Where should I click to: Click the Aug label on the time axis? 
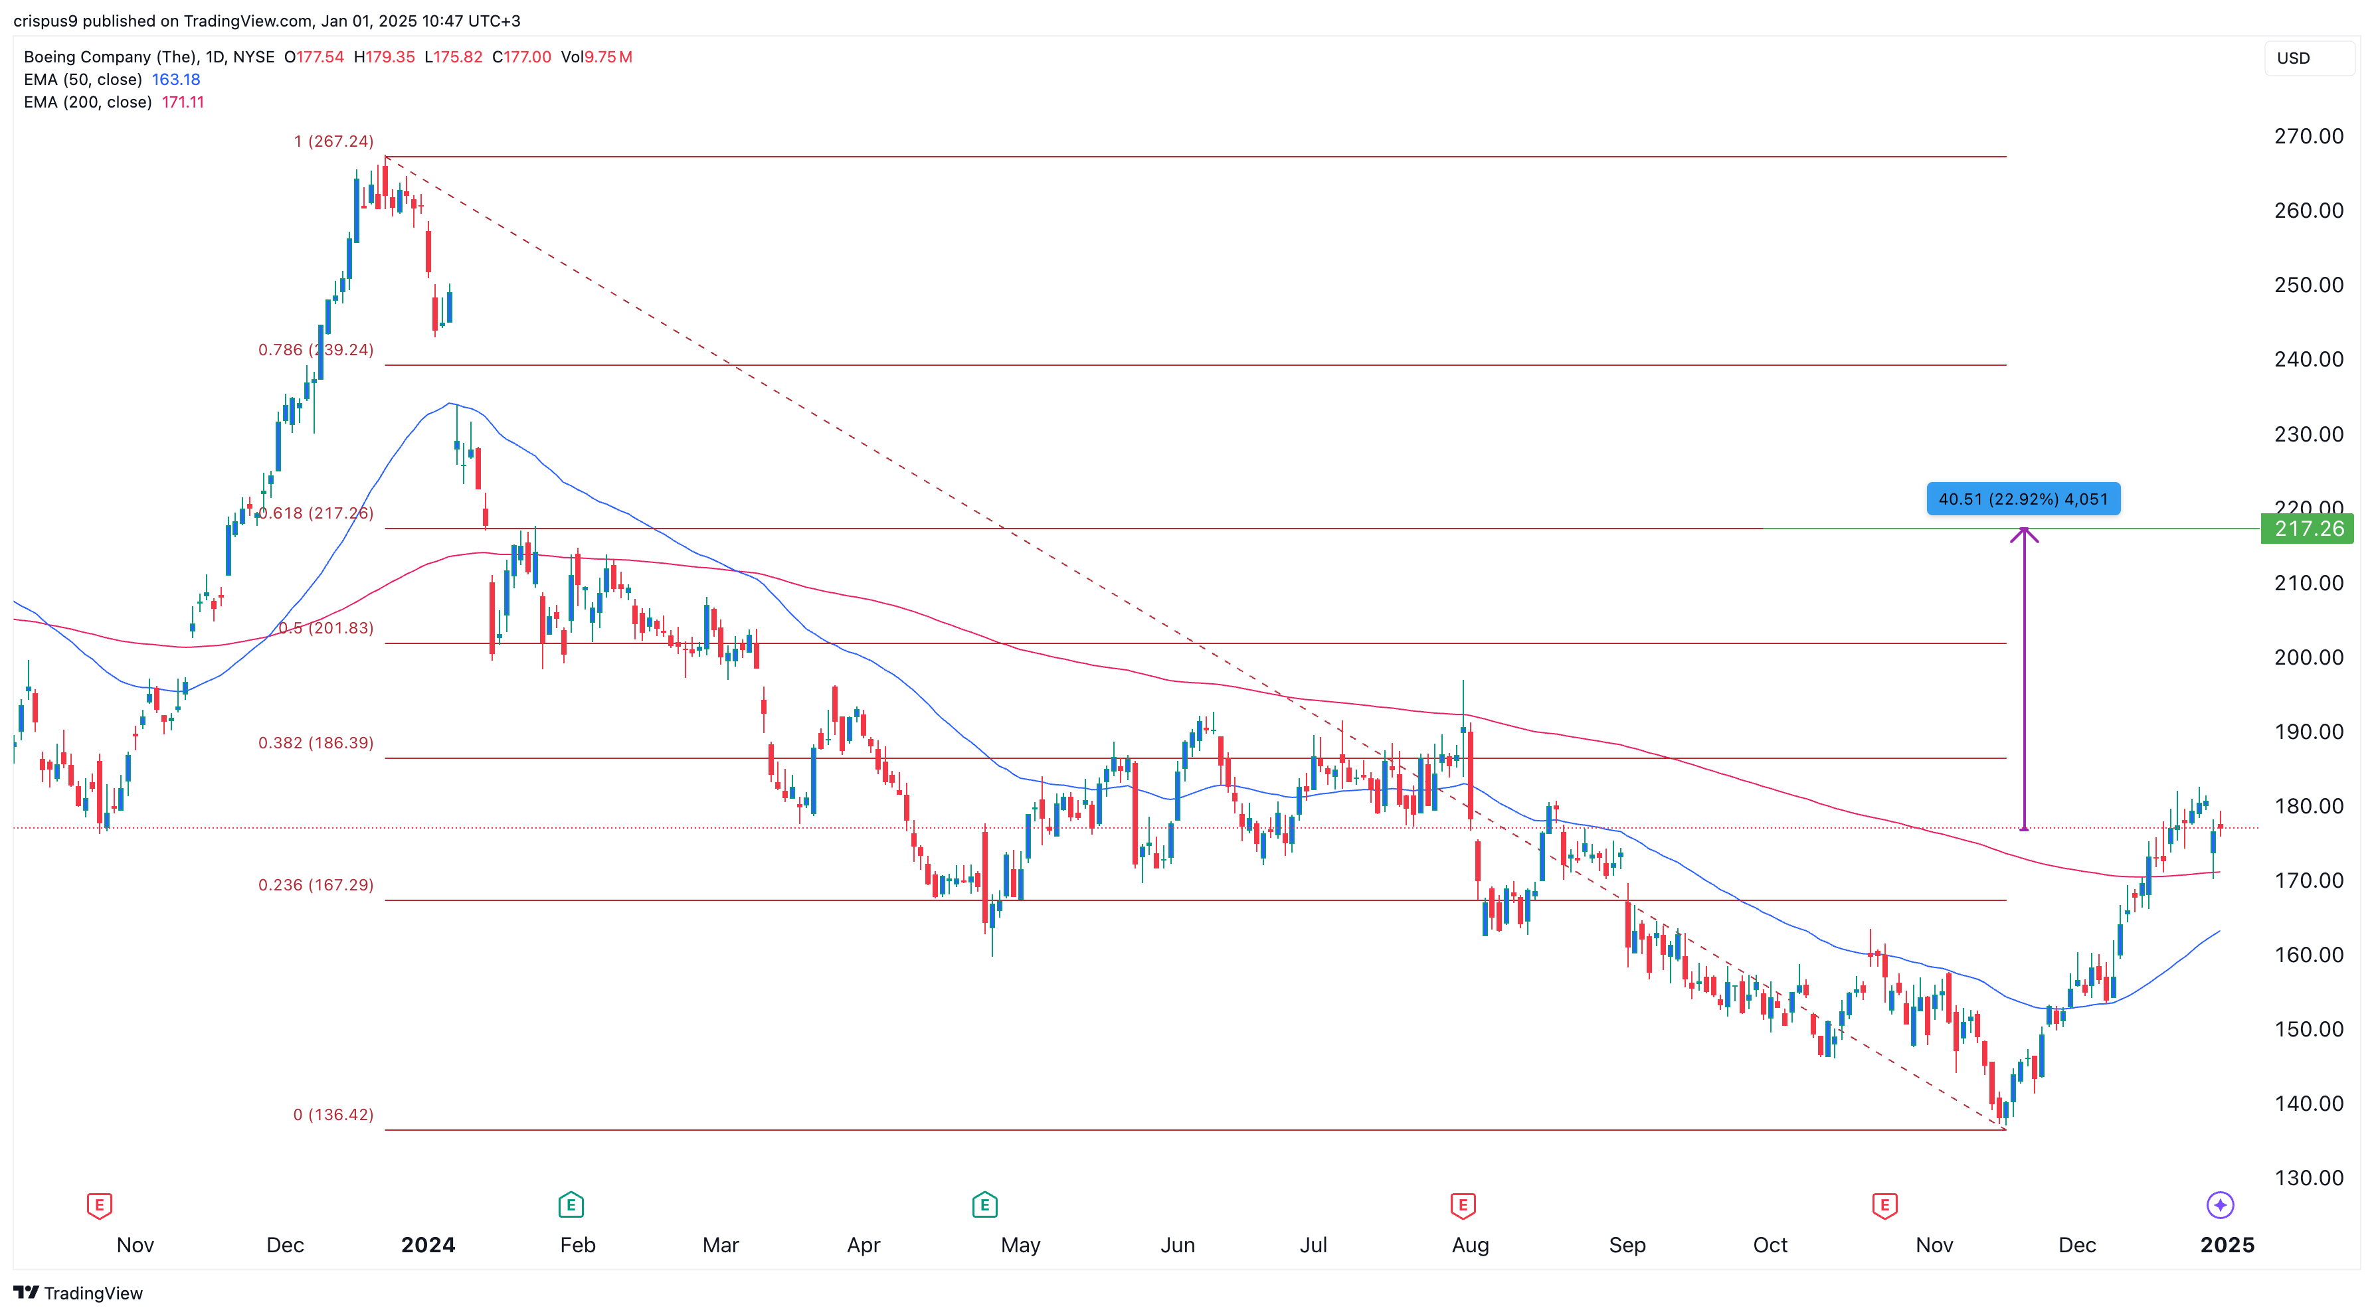tap(1471, 1245)
